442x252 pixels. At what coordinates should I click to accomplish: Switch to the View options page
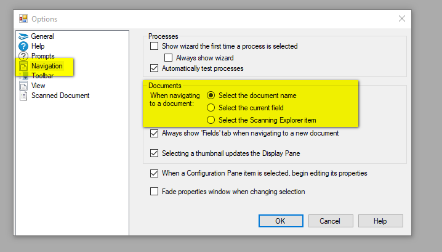(38, 86)
